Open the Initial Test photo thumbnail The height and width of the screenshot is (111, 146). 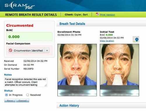coord(119,70)
